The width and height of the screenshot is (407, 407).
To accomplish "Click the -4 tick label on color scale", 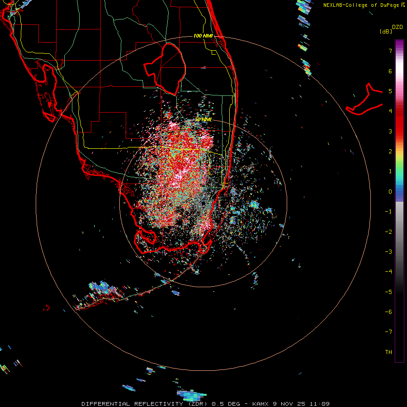I will point(388,272).
